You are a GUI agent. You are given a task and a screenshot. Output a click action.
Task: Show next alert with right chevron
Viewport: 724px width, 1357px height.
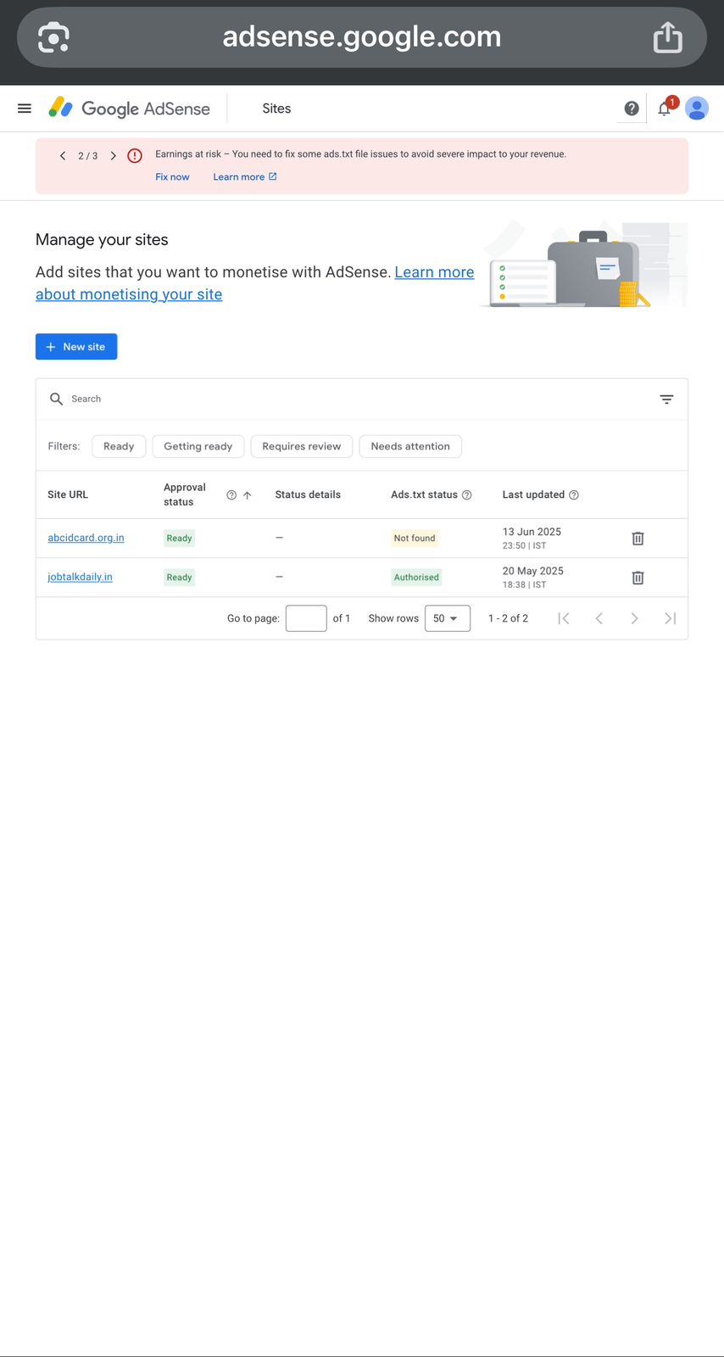[x=113, y=156]
